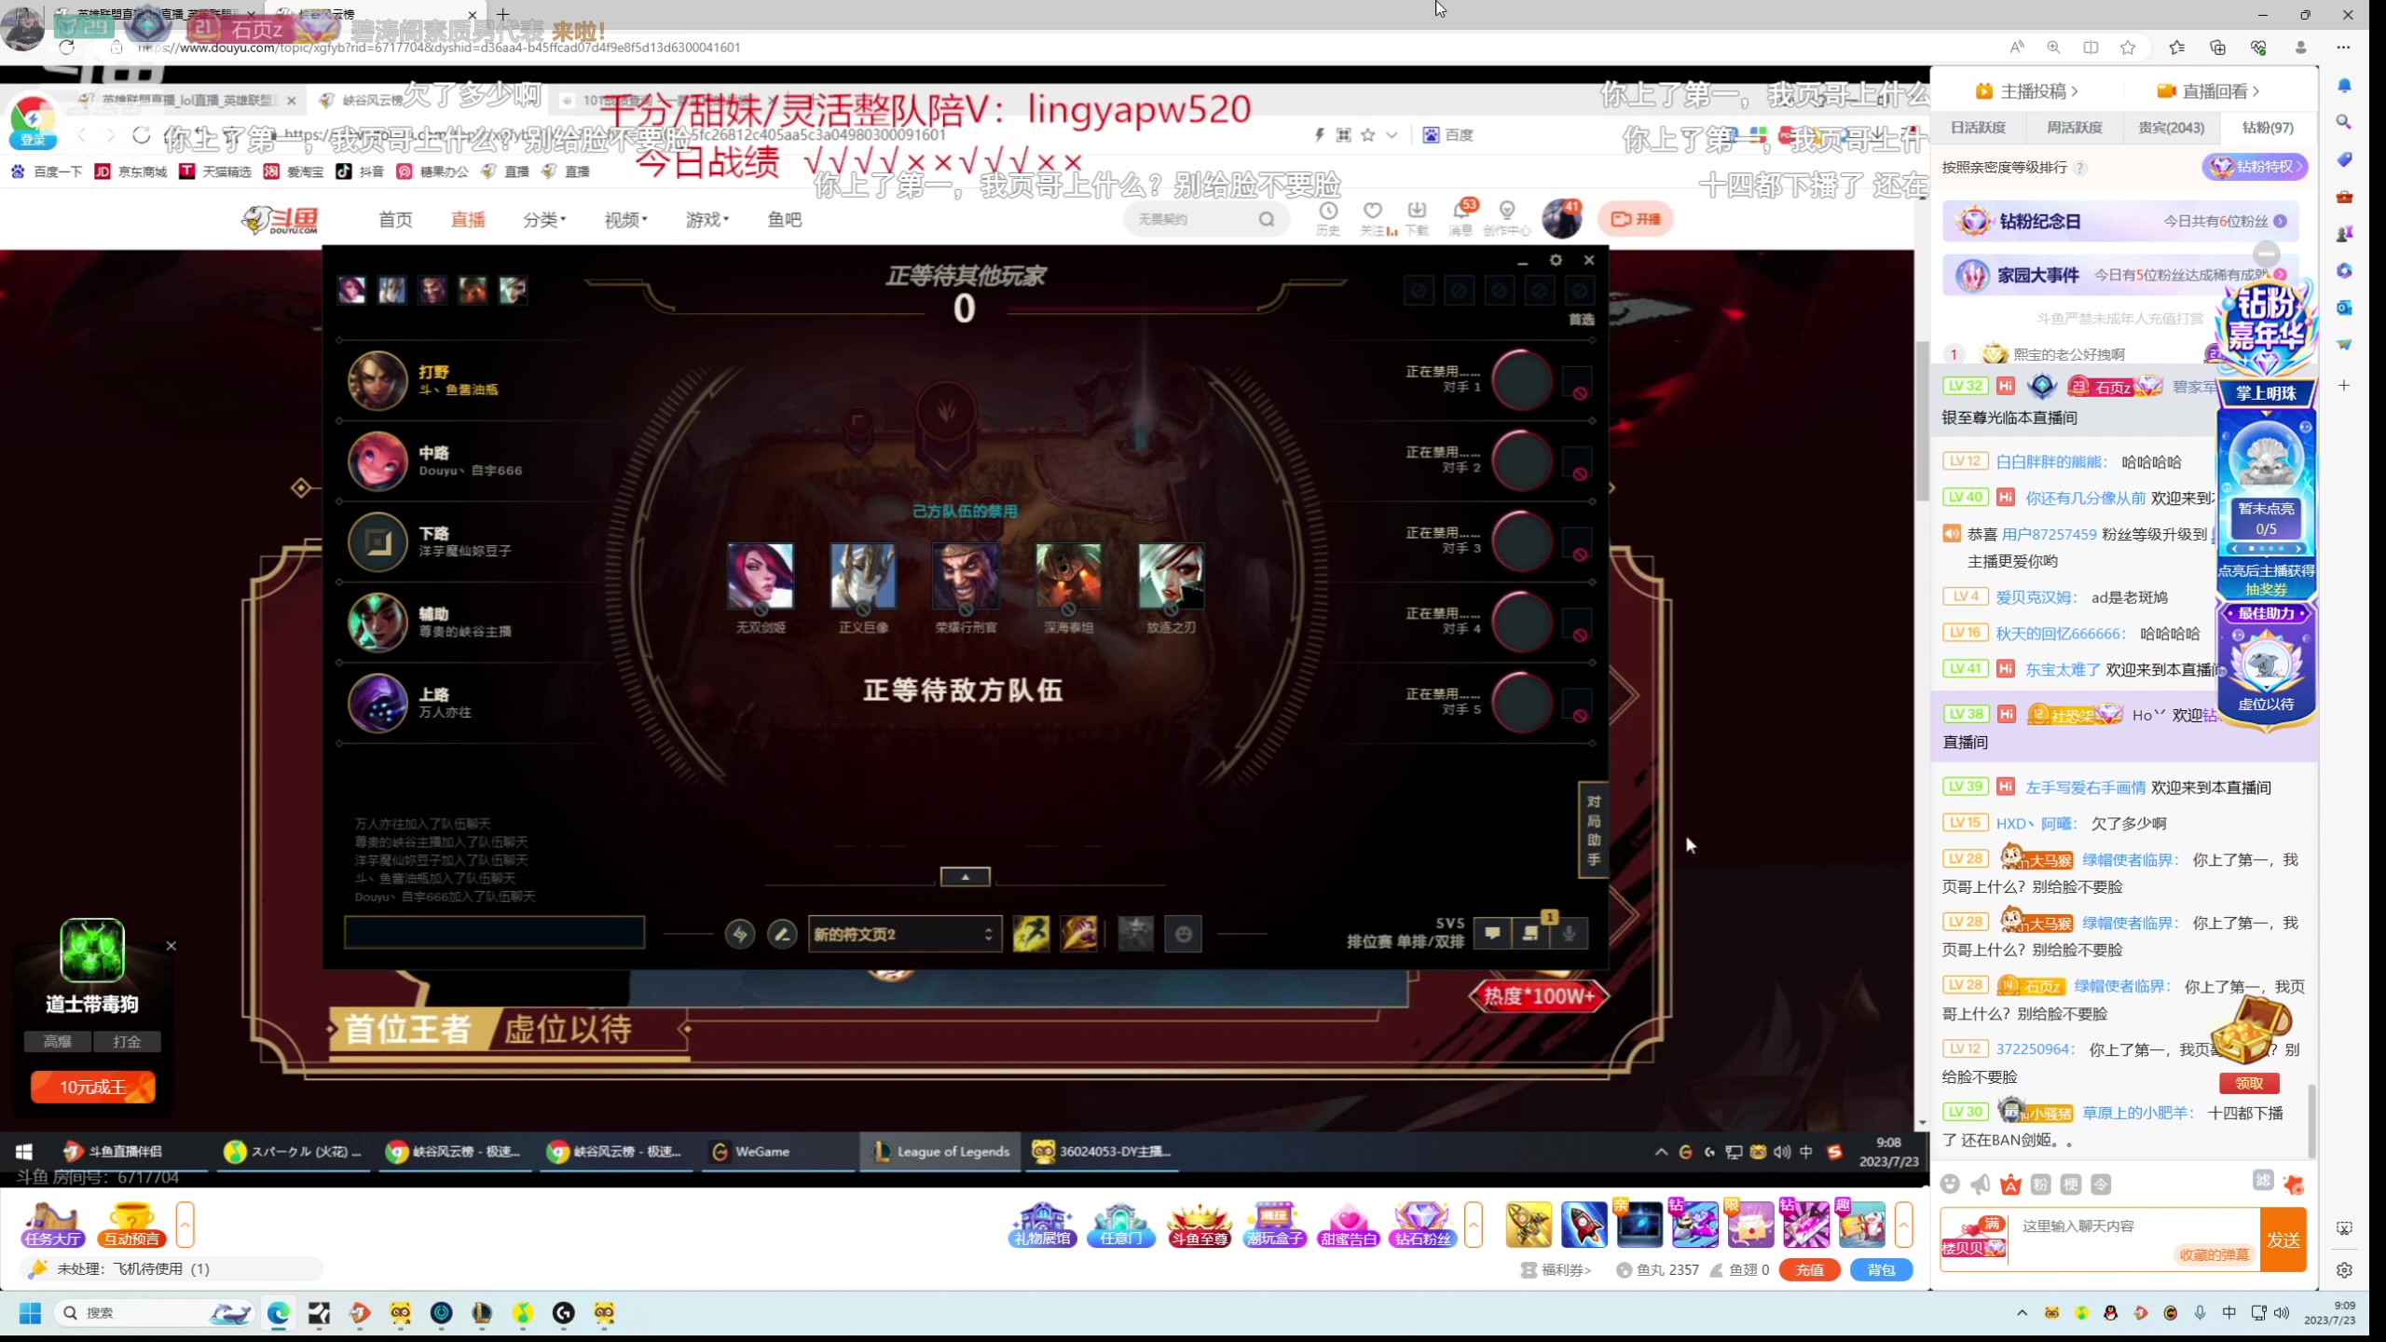Expand the upward arrow panel in champion select

(x=965, y=877)
